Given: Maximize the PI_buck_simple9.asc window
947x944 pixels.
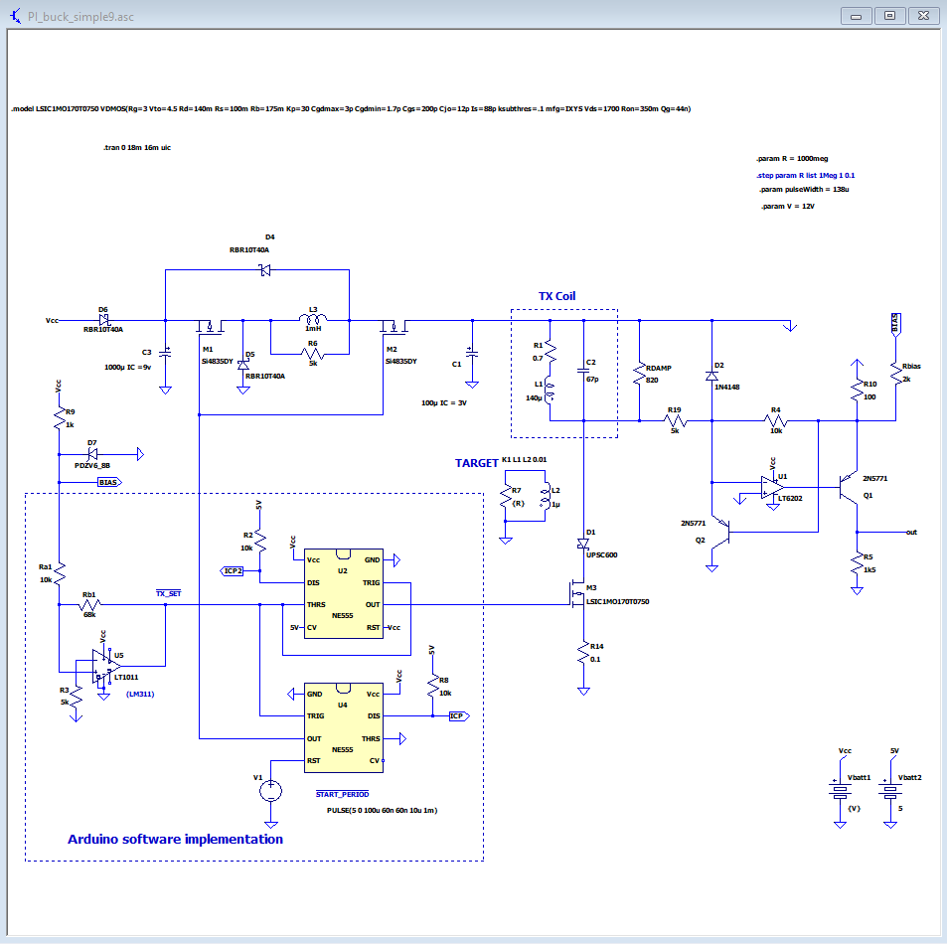Looking at the screenshot, I should tap(889, 16).
